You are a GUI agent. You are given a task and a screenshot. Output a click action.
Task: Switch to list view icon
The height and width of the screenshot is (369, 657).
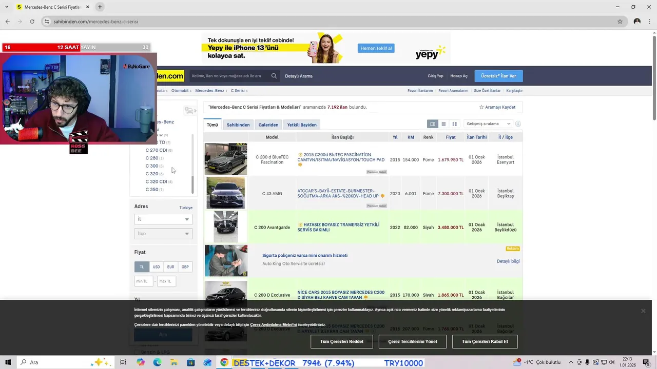coord(443,124)
